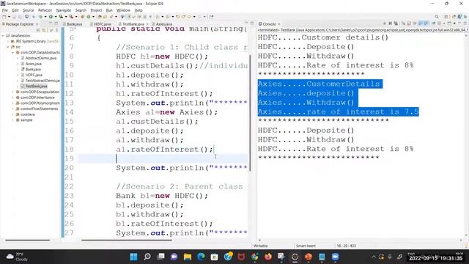
Task: Switch to the Axies.java editor tab
Action: pos(162,24)
